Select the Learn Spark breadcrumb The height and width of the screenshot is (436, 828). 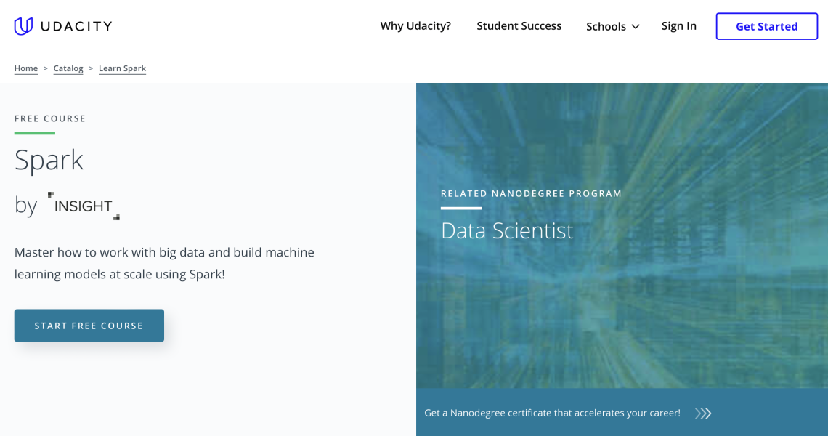(x=122, y=68)
